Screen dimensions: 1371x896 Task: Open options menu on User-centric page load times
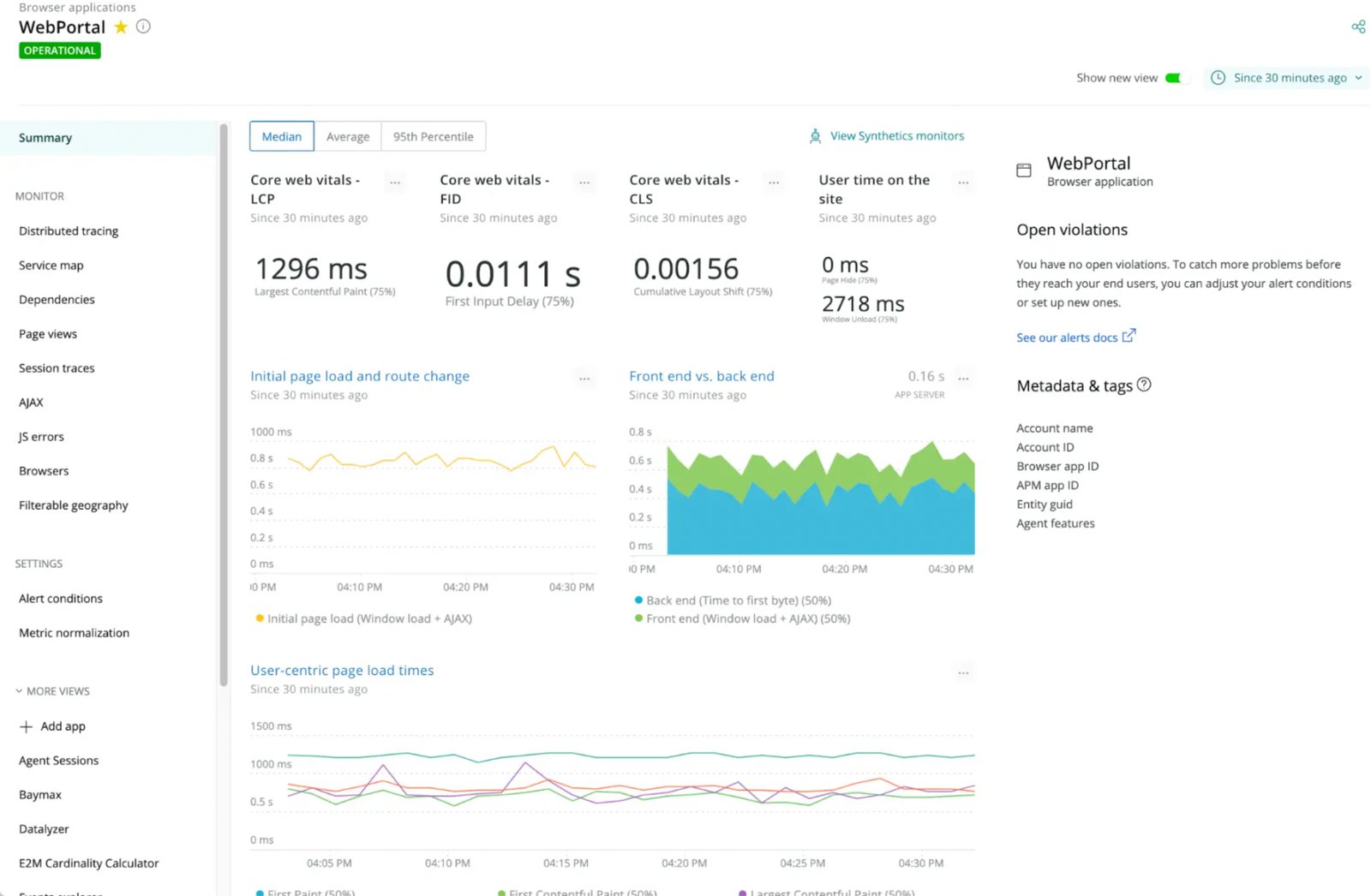click(x=963, y=672)
